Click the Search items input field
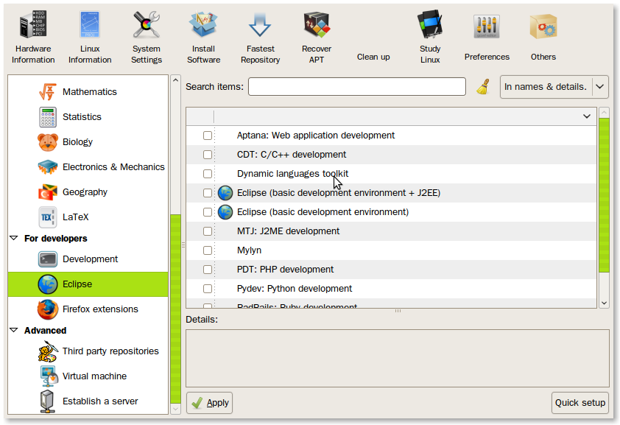Image resolution: width=620 pixels, height=425 pixels. click(x=357, y=87)
